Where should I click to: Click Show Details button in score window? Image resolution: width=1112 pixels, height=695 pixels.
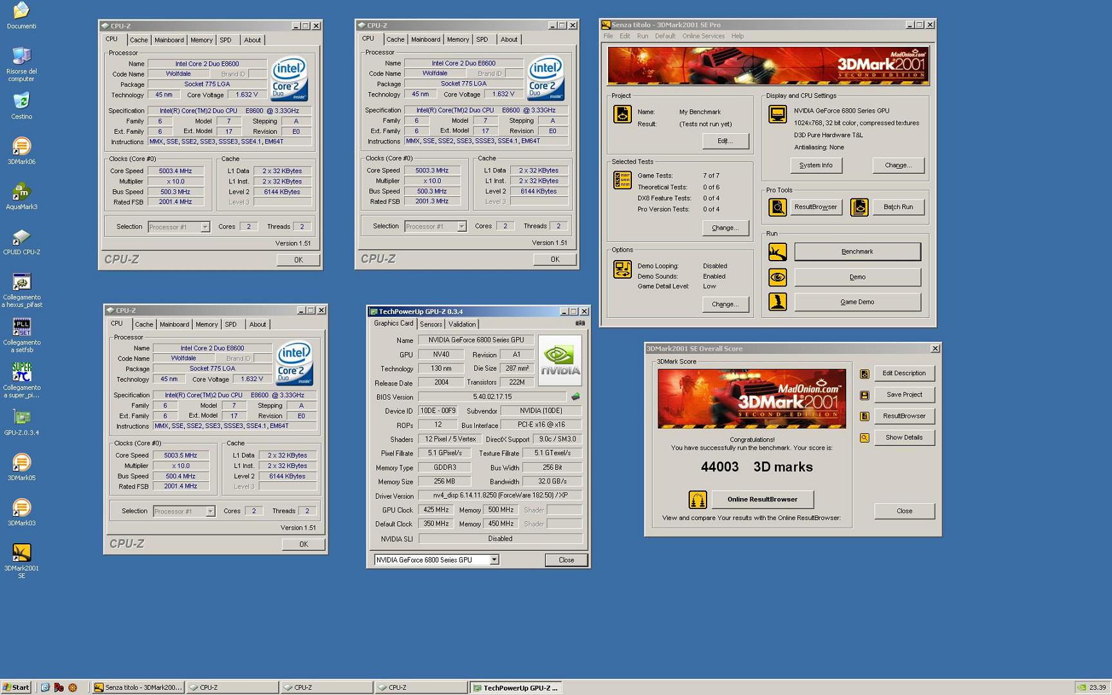pos(904,438)
